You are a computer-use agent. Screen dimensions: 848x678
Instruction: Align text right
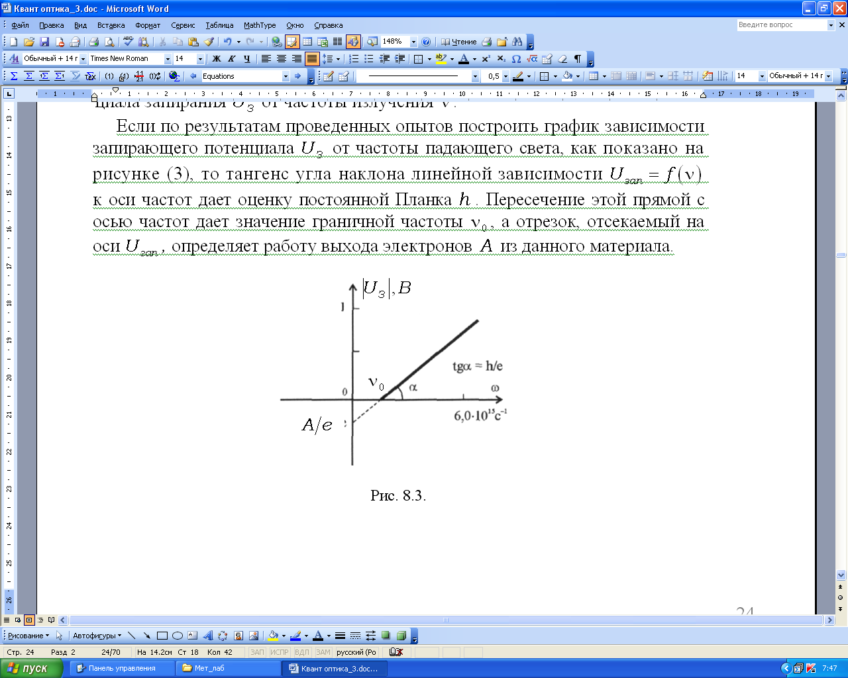[x=297, y=59]
